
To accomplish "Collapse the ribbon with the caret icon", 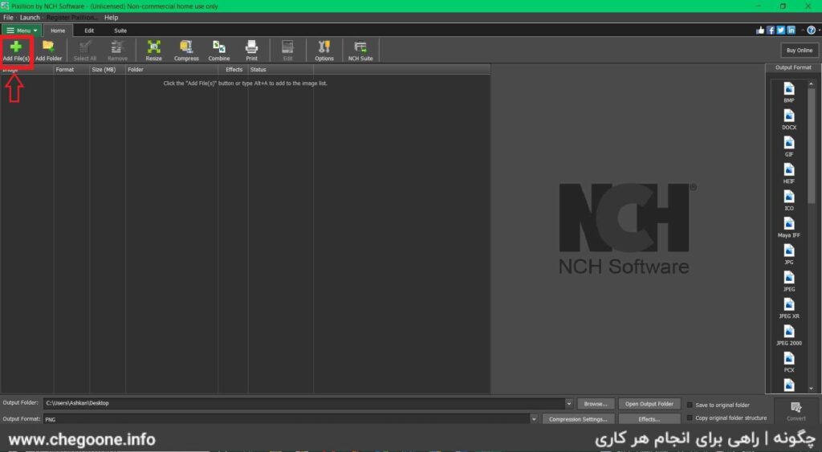I will click(803, 31).
